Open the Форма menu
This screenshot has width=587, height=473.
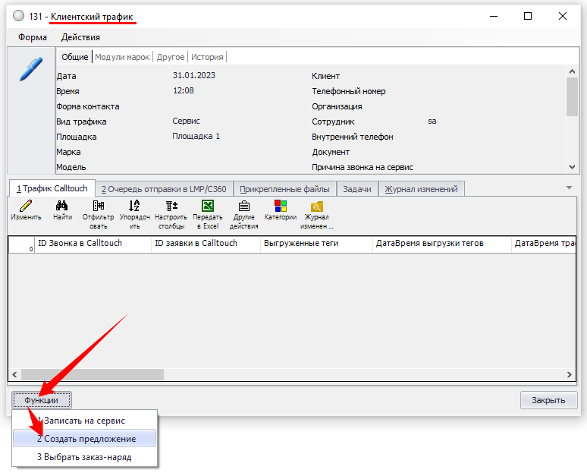coord(33,37)
